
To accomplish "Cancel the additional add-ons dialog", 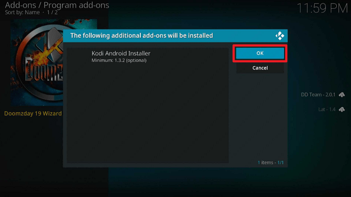I will (x=260, y=68).
